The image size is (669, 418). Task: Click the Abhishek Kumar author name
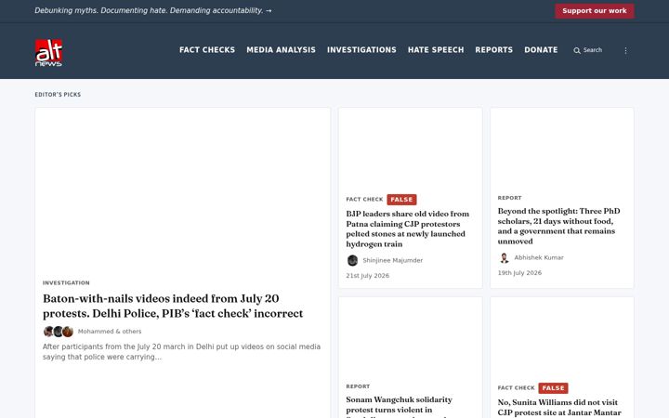(x=539, y=257)
